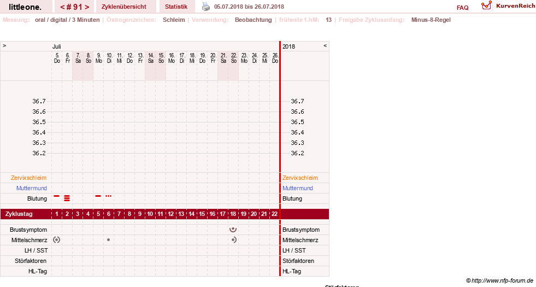Click the früheste 1.hM value 13

(x=328, y=20)
